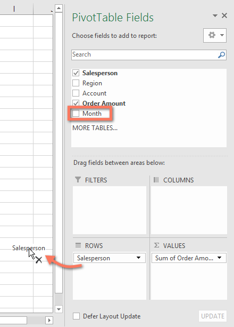The height and width of the screenshot is (327, 234).
Task: Expand Sum of Order Amount dropdown
Action: point(219,258)
